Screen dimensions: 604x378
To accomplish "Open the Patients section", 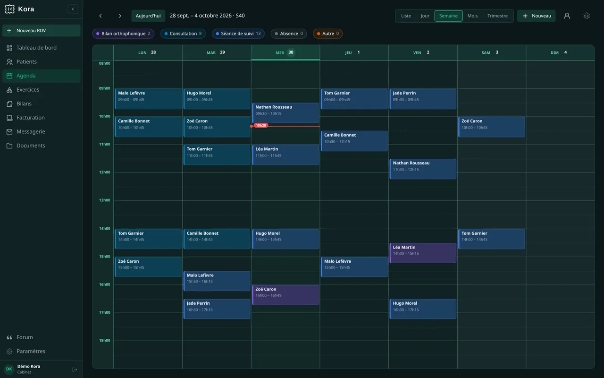I will click(x=42, y=62).
